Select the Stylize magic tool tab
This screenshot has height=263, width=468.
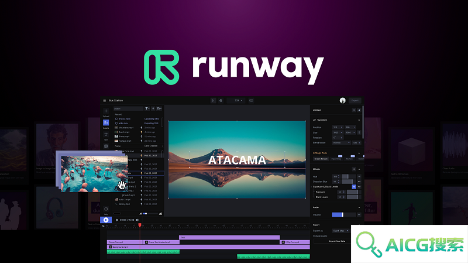[349, 159]
